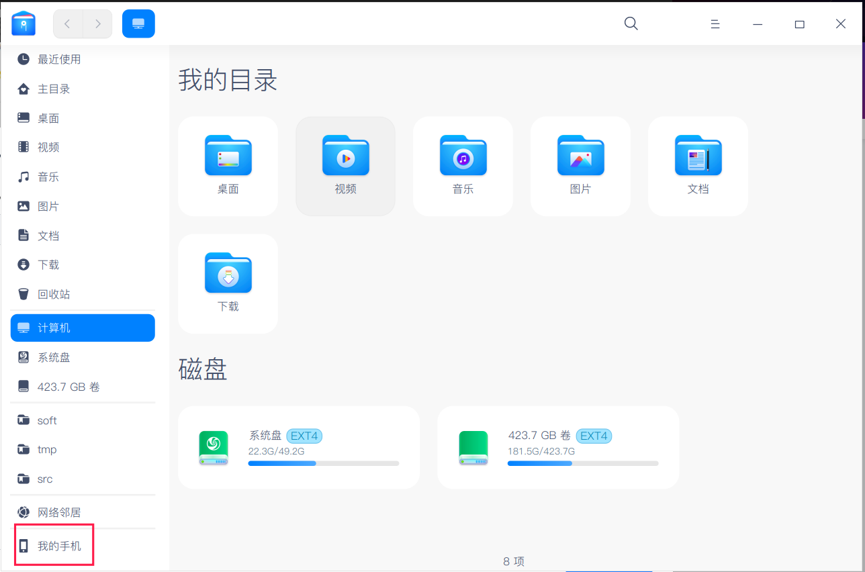Navigate forward with the right arrow
This screenshot has height=572, width=865.
coord(98,23)
